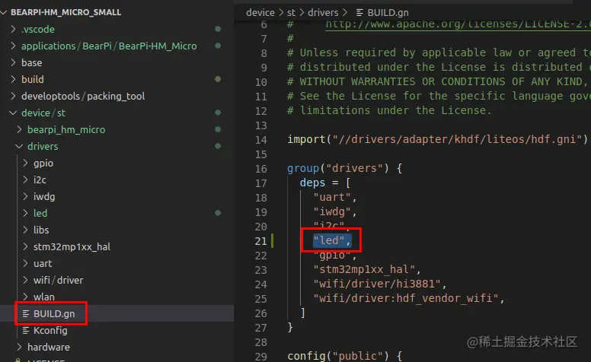Expand the .vscode folder chevron
This screenshot has width=591, height=362.
(x=14, y=29)
